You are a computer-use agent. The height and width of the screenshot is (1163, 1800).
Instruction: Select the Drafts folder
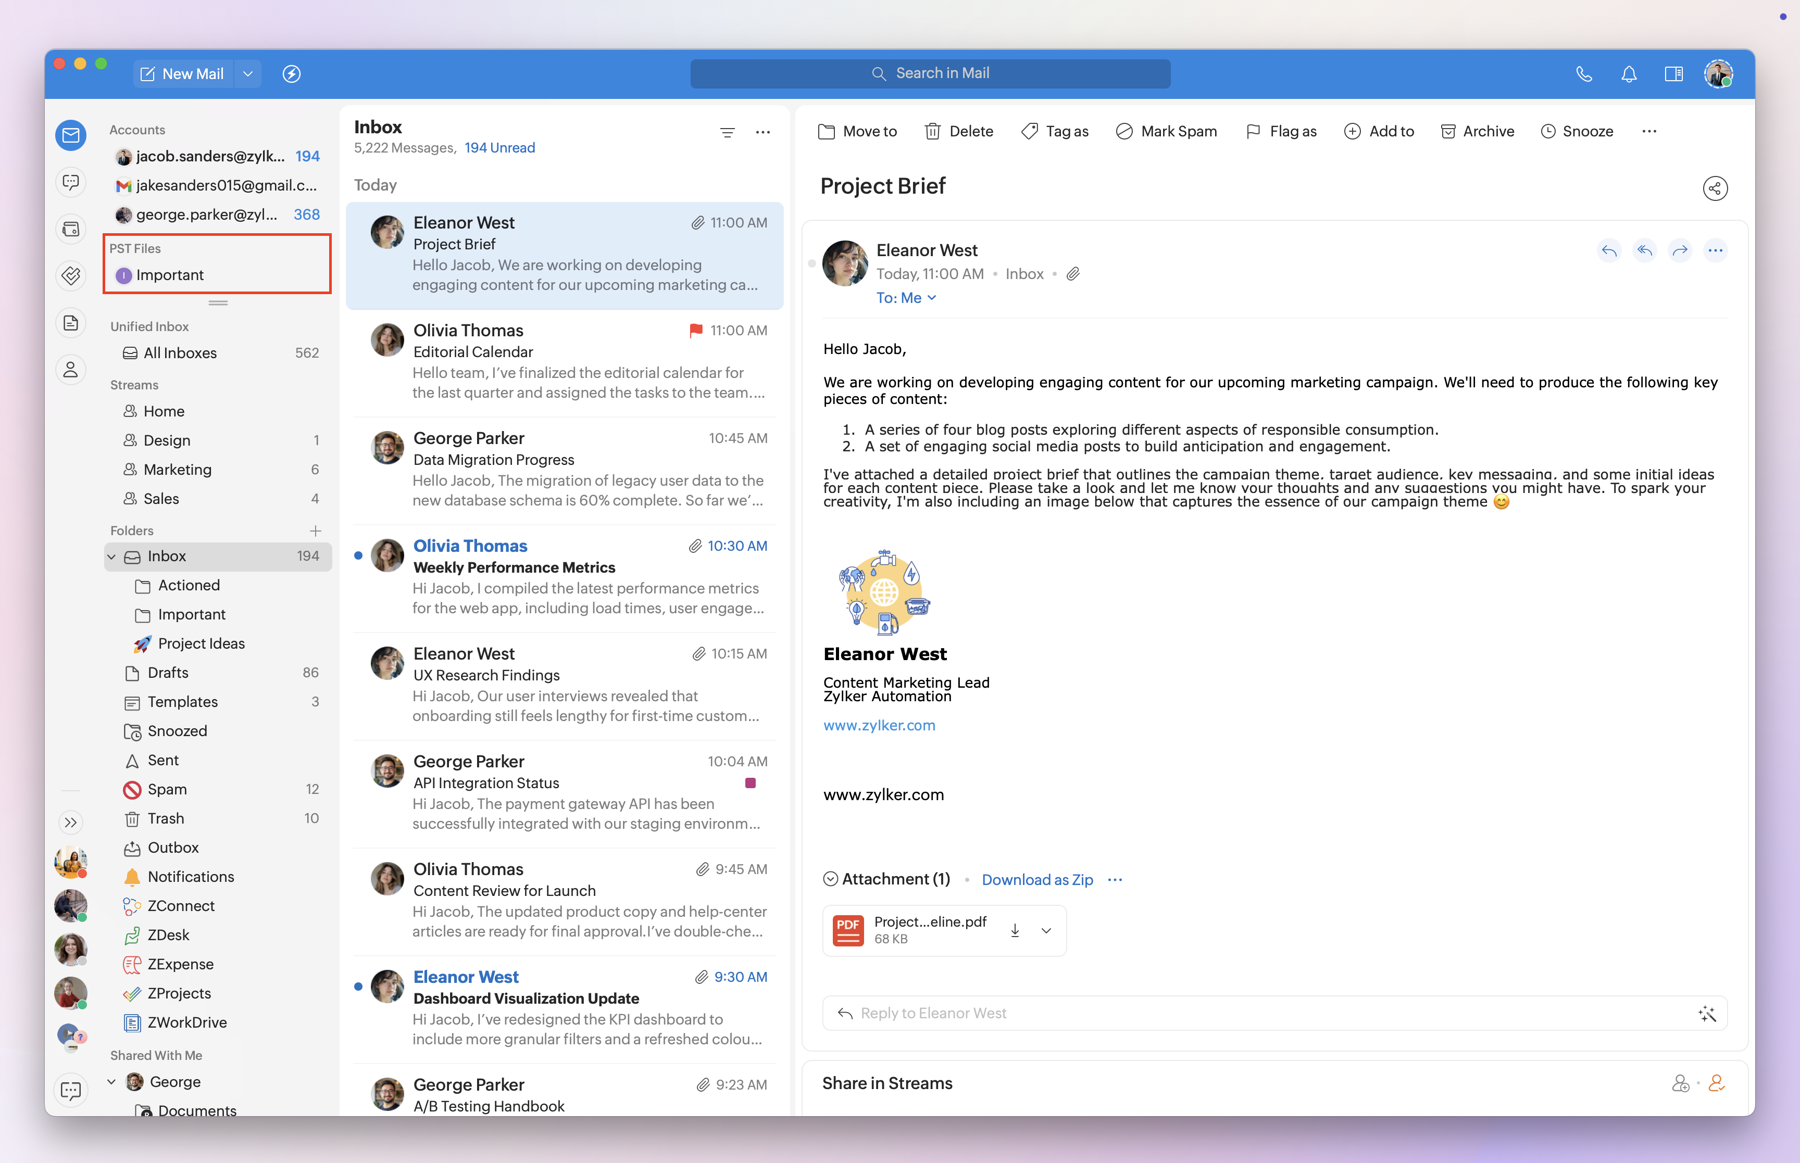pyautogui.click(x=168, y=673)
